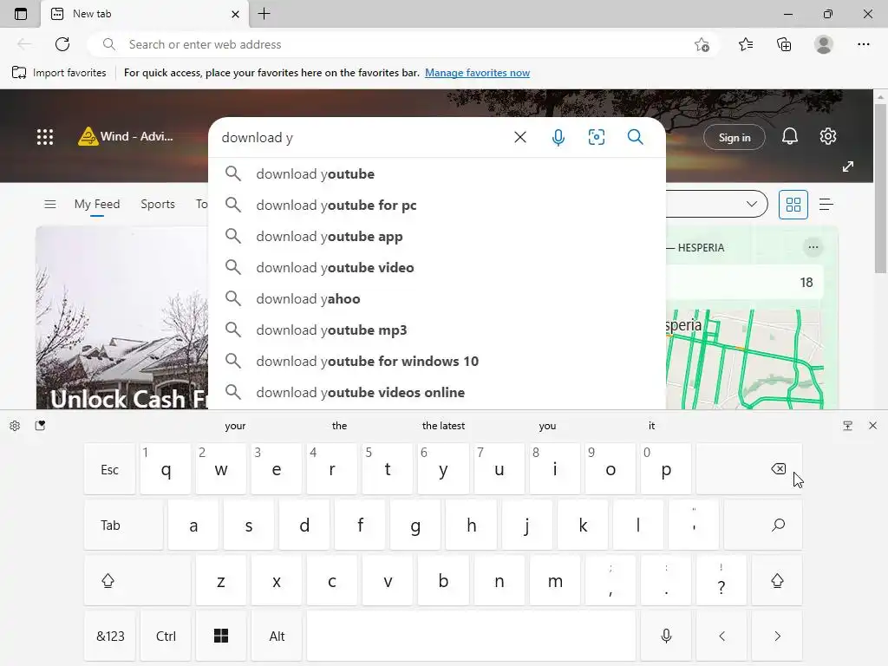Close the touch keyboard
This screenshot has height=666, width=888.
coord(872,426)
